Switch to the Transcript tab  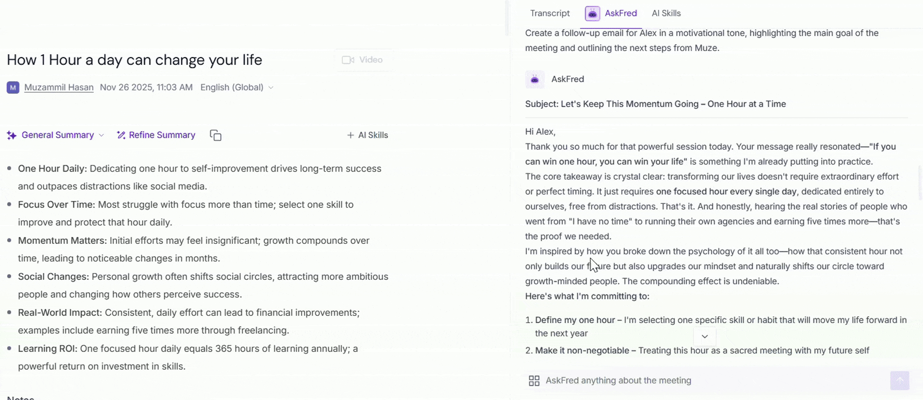550,13
